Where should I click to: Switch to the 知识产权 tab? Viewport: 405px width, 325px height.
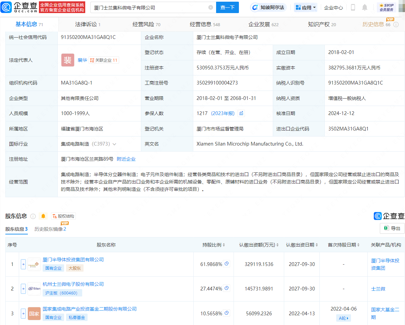[322, 24]
